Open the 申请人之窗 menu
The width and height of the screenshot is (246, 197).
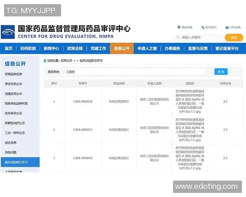click(x=147, y=48)
